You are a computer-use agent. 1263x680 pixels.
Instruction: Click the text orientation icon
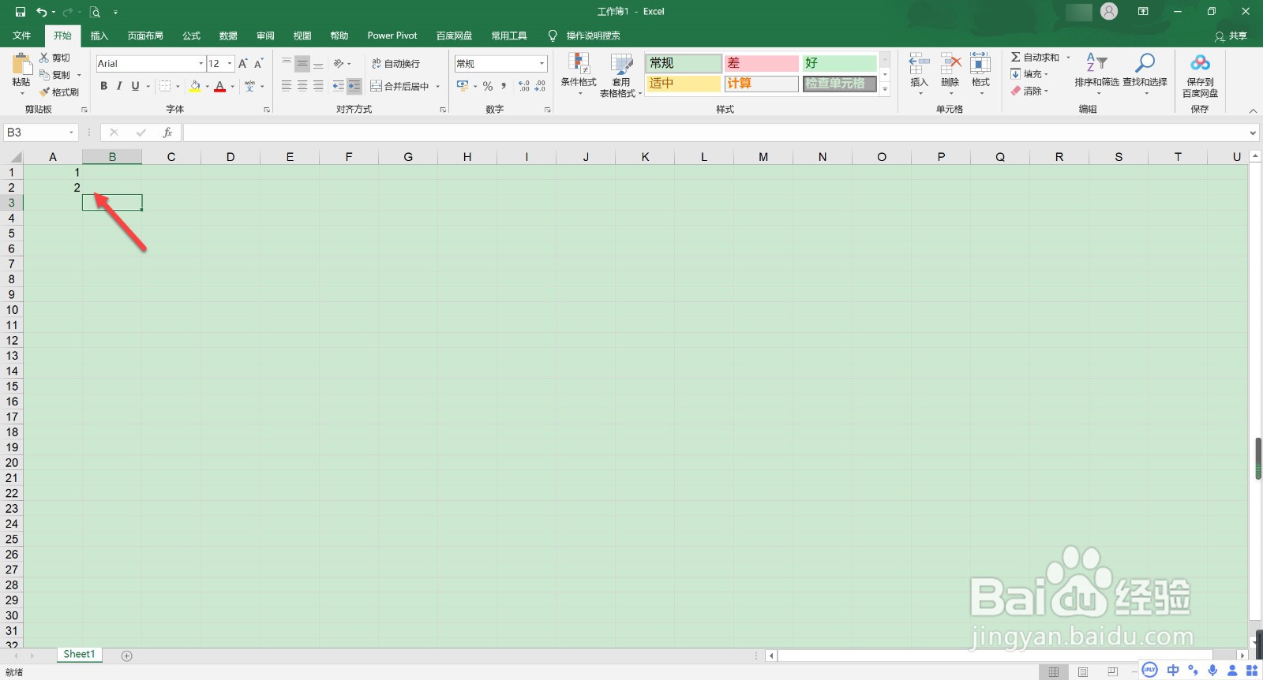pyautogui.click(x=339, y=63)
